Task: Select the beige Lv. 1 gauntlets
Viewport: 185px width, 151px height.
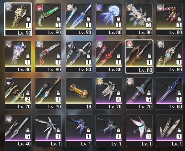Action: pos(169,131)
